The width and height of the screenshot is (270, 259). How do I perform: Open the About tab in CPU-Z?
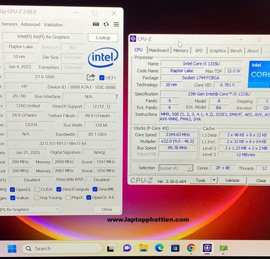click(253, 51)
